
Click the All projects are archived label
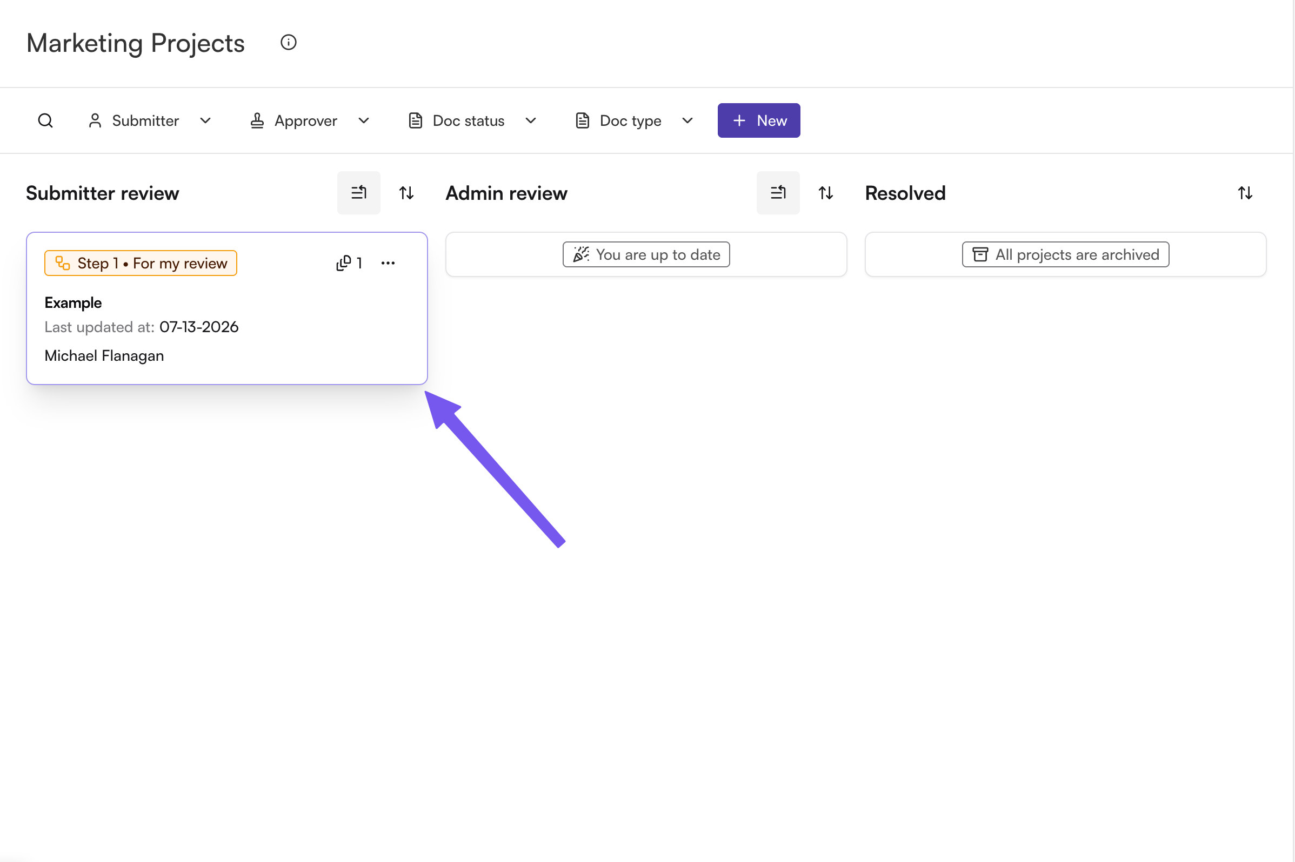point(1066,254)
